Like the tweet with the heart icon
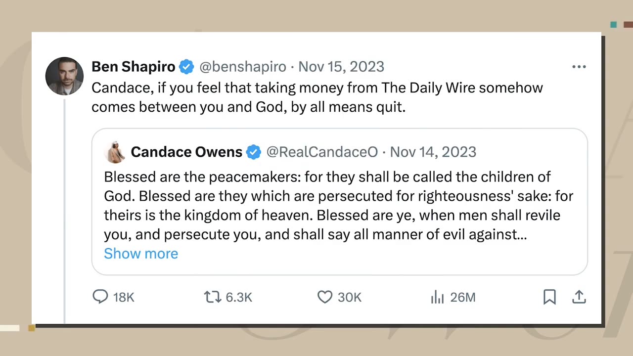The height and width of the screenshot is (356, 633). click(x=324, y=297)
